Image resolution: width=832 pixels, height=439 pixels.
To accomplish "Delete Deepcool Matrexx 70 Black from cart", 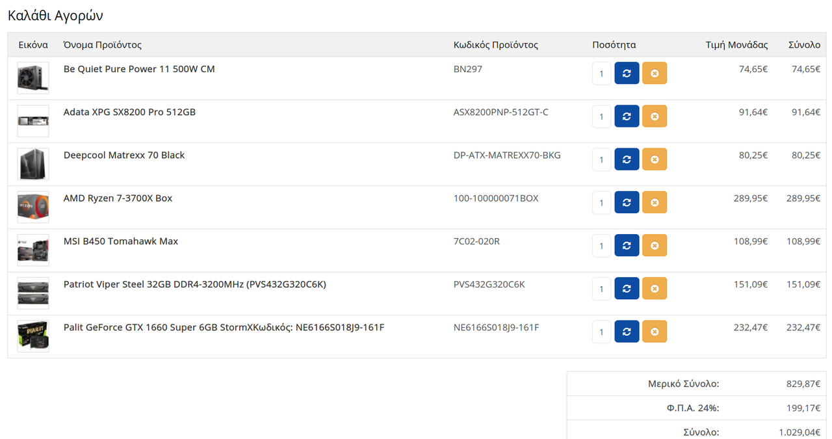I will tap(655, 159).
